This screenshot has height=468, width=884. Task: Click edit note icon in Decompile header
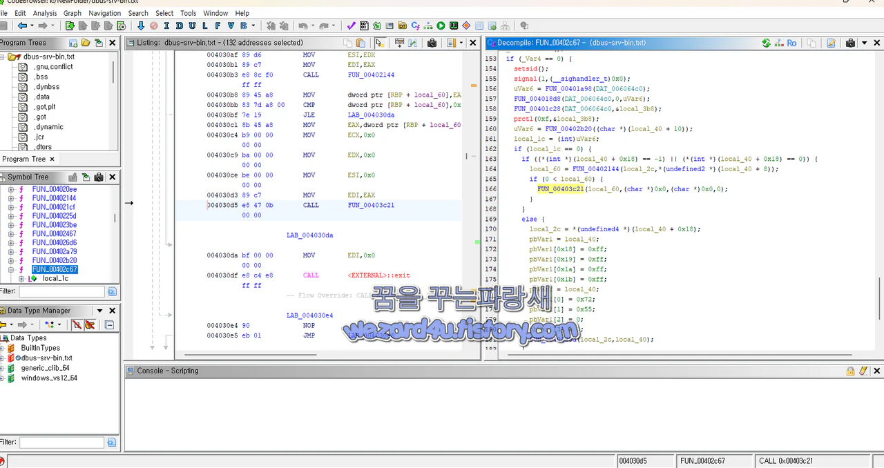tap(831, 43)
